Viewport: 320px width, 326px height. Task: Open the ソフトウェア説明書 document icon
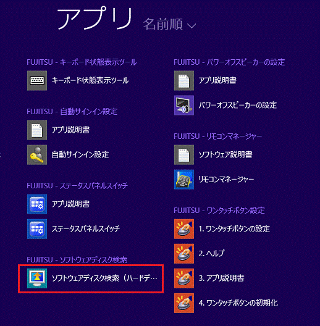[x=184, y=155]
